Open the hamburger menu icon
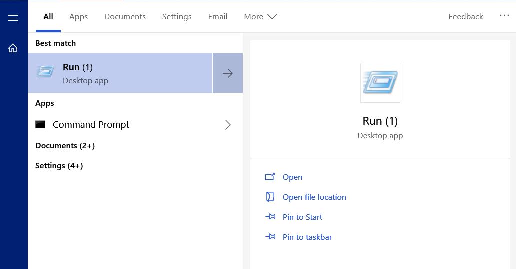Image resolution: width=516 pixels, height=269 pixels. (13, 18)
